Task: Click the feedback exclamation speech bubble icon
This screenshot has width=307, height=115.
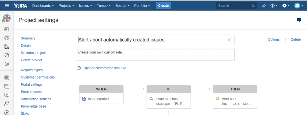Action: point(299,20)
